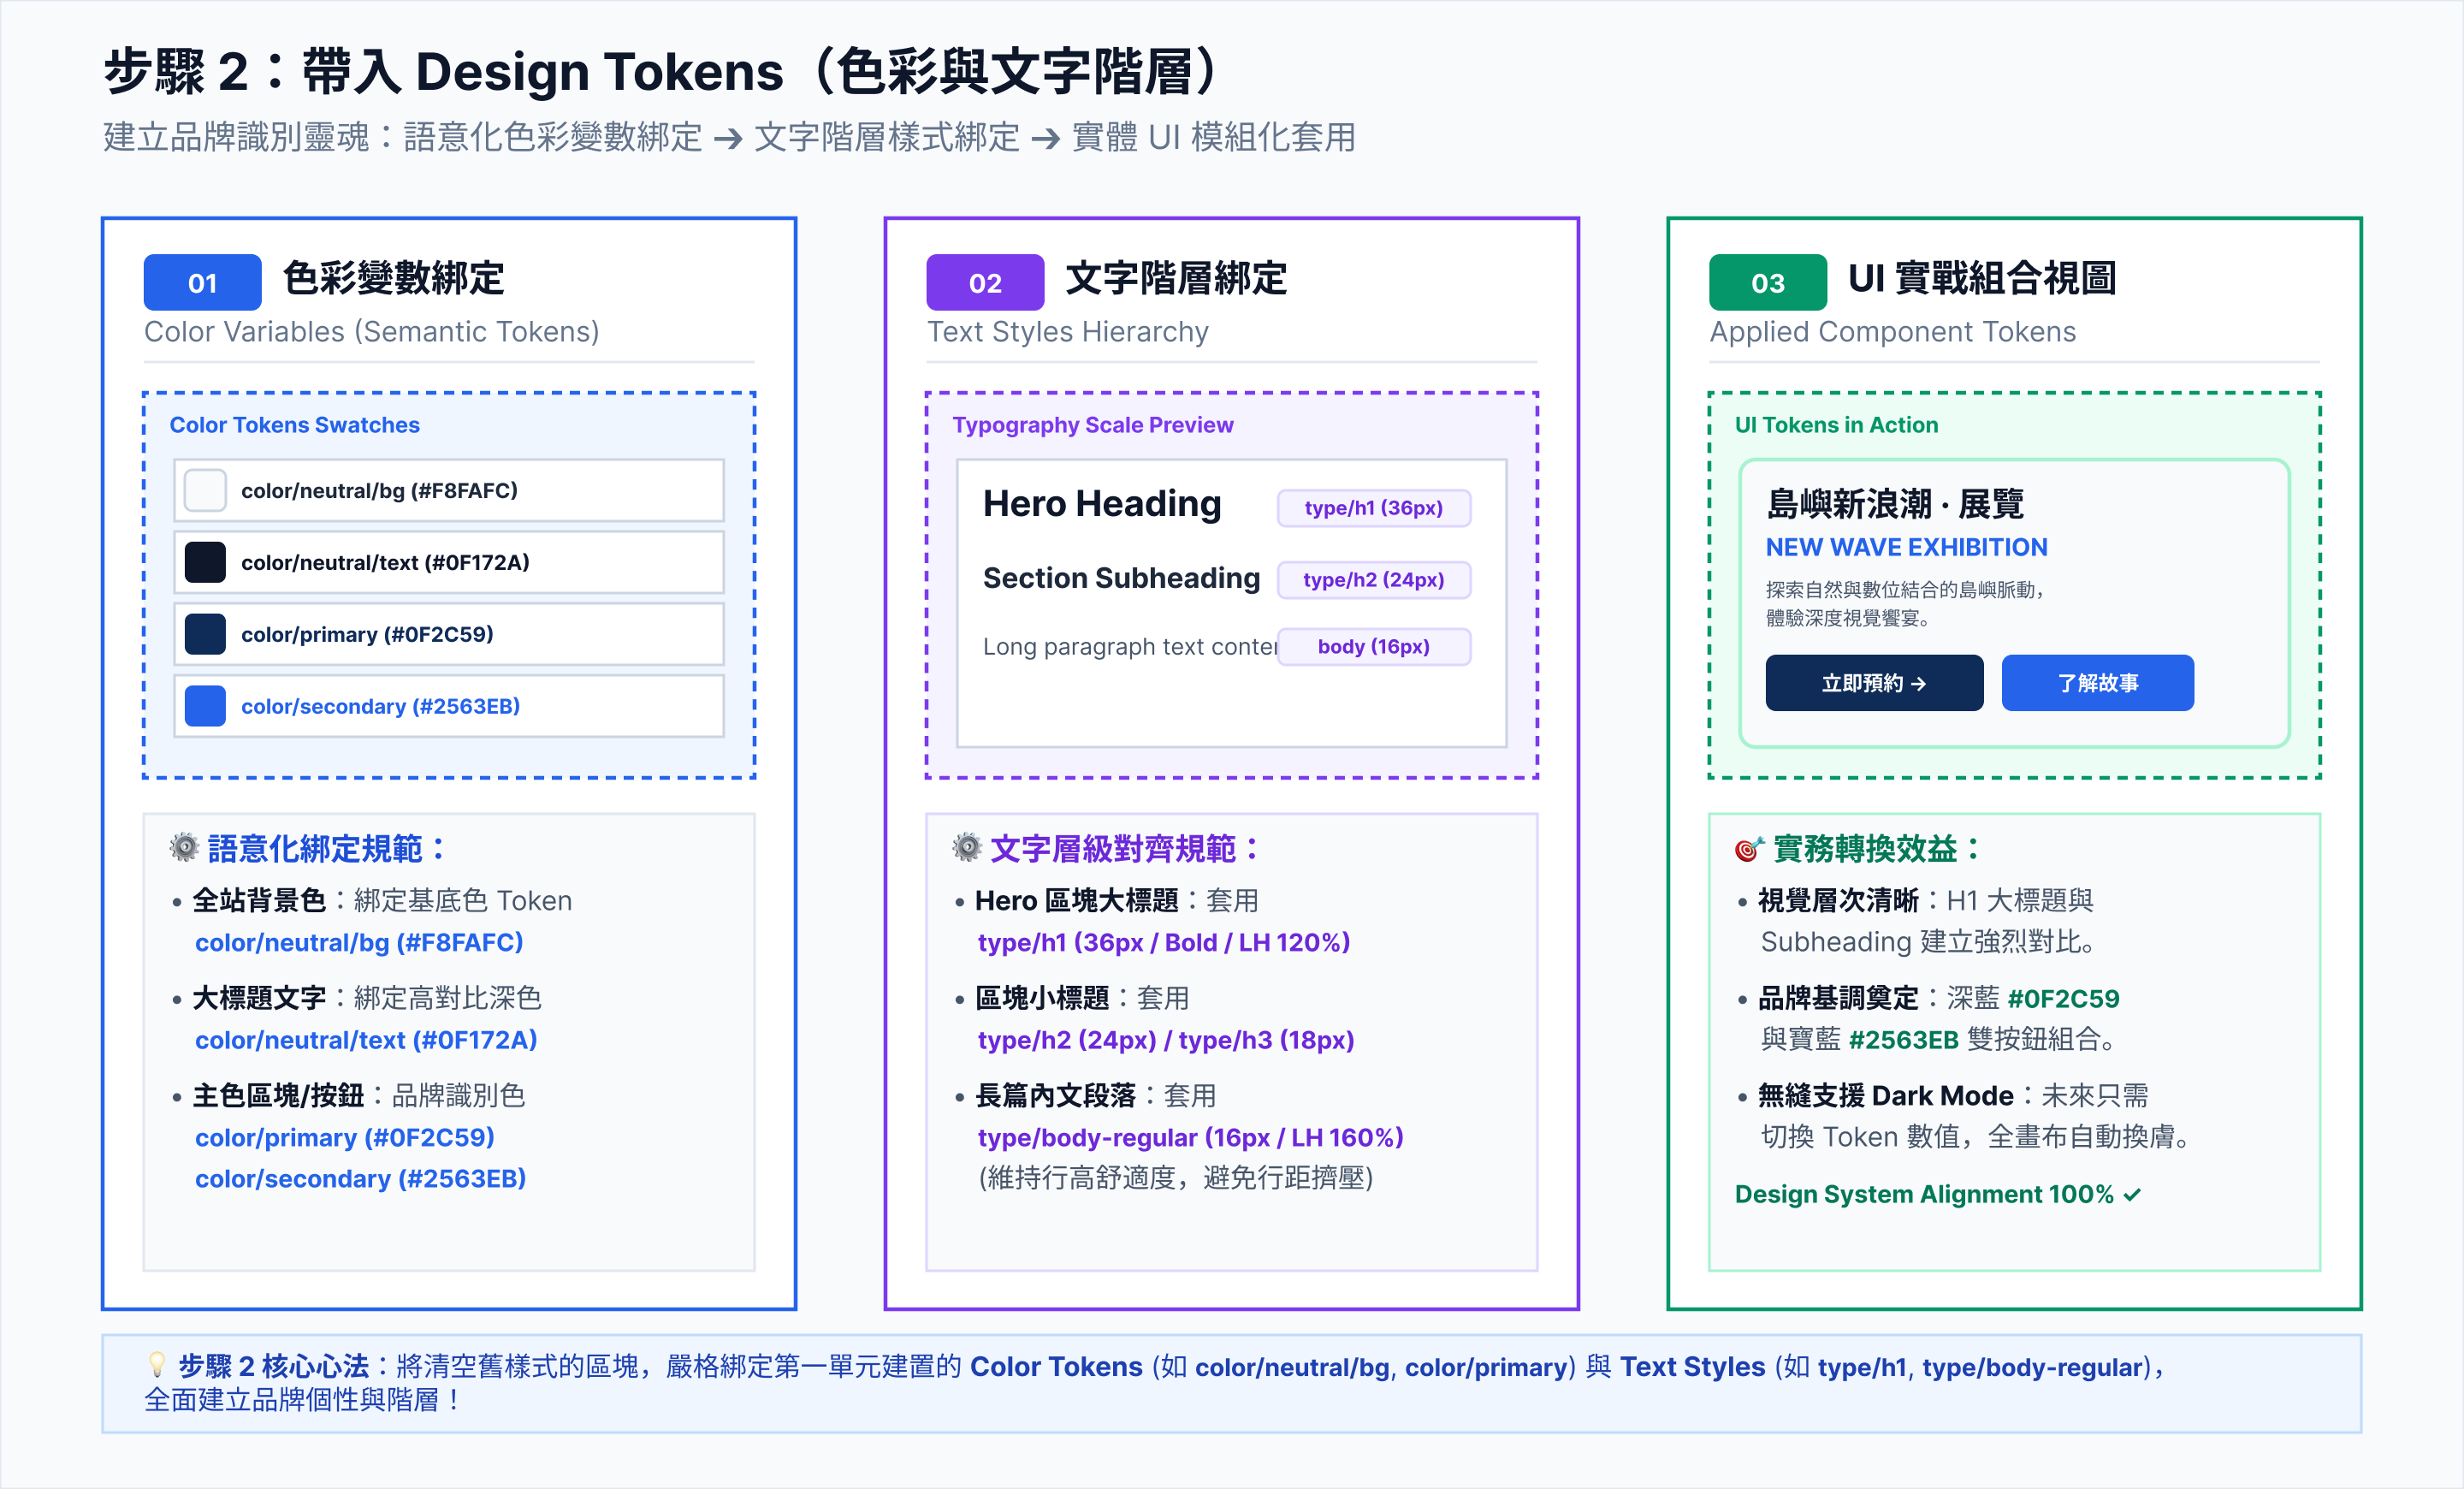Image resolution: width=2464 pixels, height=1489 pixels.
Task: Click the checkmark after Design System Alignment 100%
Action: (2131, 1194)
